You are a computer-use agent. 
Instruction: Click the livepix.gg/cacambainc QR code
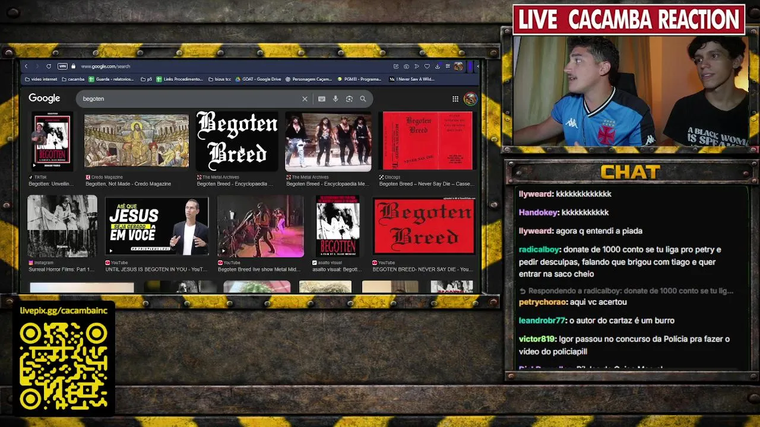(x=64, y=367)
